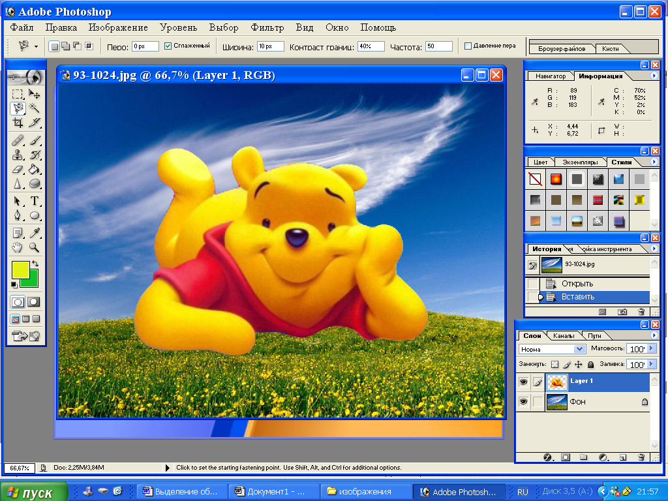Open the Уровень menu

pyautogui.click(x=179, y=27)
